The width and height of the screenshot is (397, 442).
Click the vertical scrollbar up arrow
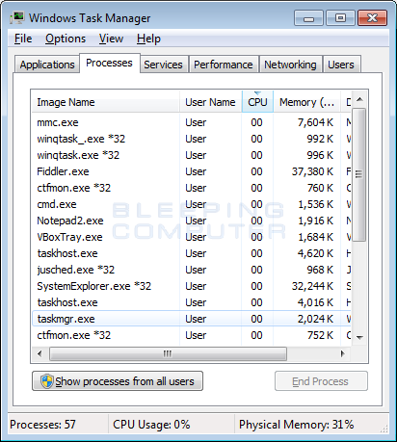tap(359, 99)
